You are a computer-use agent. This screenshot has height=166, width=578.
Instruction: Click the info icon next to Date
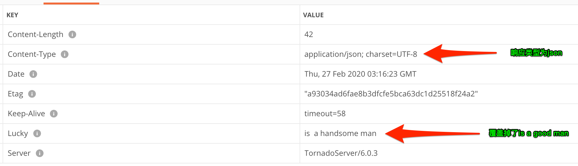coord(33,74)
